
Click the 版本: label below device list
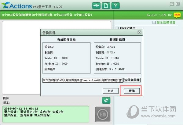click(x=6, y=103)
